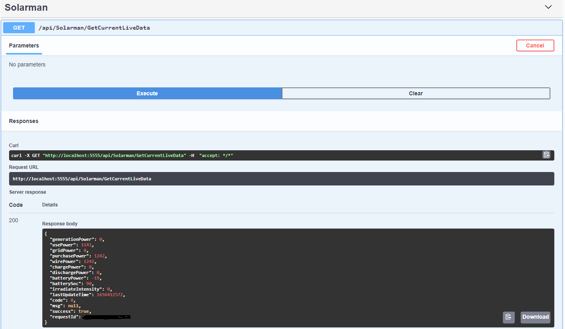Image resolution: width=565 pixels, height=329 pixels.
Task: Copy the response body to clipboard
Action: [508, 317]
